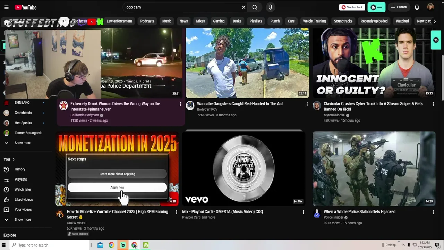Open California Bodycam channel avatar
This screenshot has width=444, height=250.
[x=63, y=106]
